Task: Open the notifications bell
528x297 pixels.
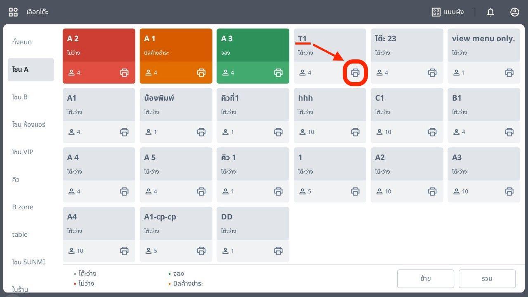Action: (x=490, y=12)
